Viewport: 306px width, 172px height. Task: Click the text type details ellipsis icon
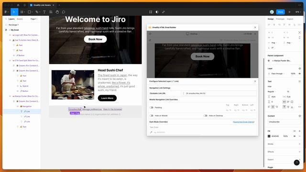(300, 107)
